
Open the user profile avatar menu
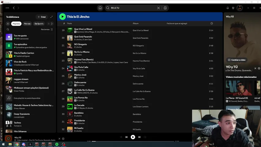click(x=240, y=8)
